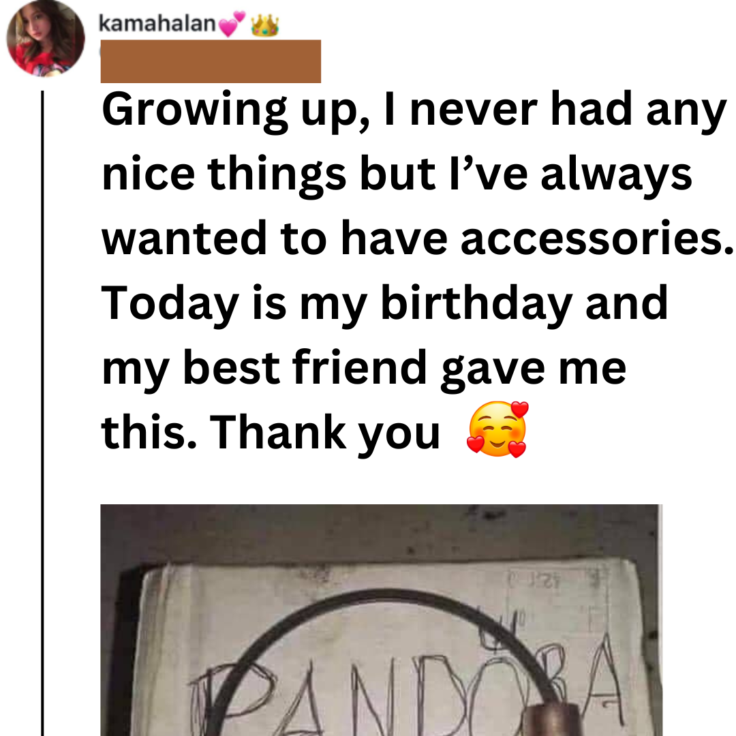
Task: Click the line 'my best friend gave me'
Action: (x=364, y=369)
